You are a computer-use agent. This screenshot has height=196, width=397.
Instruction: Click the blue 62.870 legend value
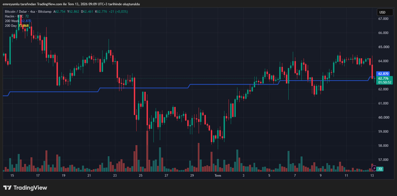(26, 21)
